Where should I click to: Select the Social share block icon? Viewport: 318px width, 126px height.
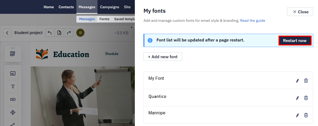13,124
